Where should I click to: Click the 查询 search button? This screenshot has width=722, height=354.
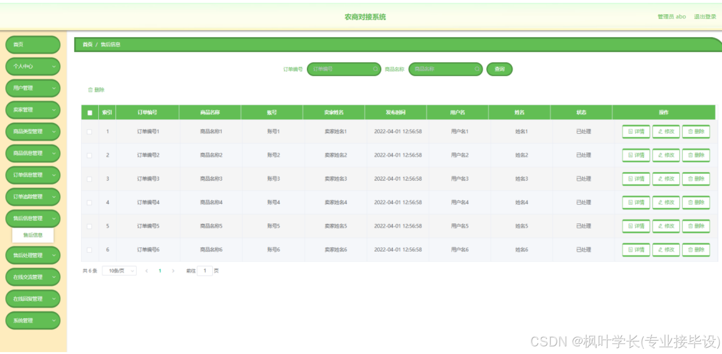[500, 69]
